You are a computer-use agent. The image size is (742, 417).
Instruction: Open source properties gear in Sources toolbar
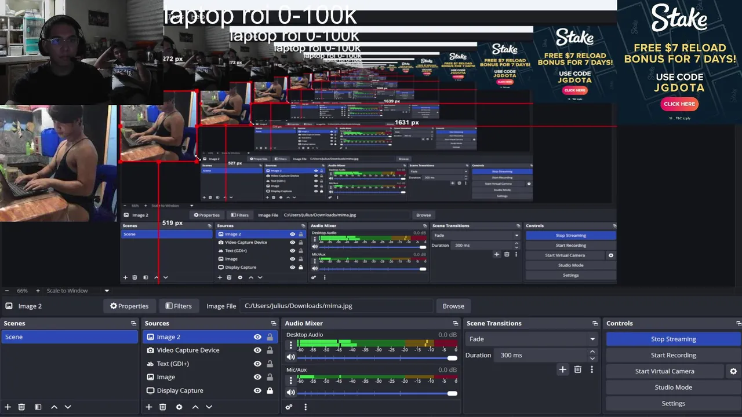(179, 407)
